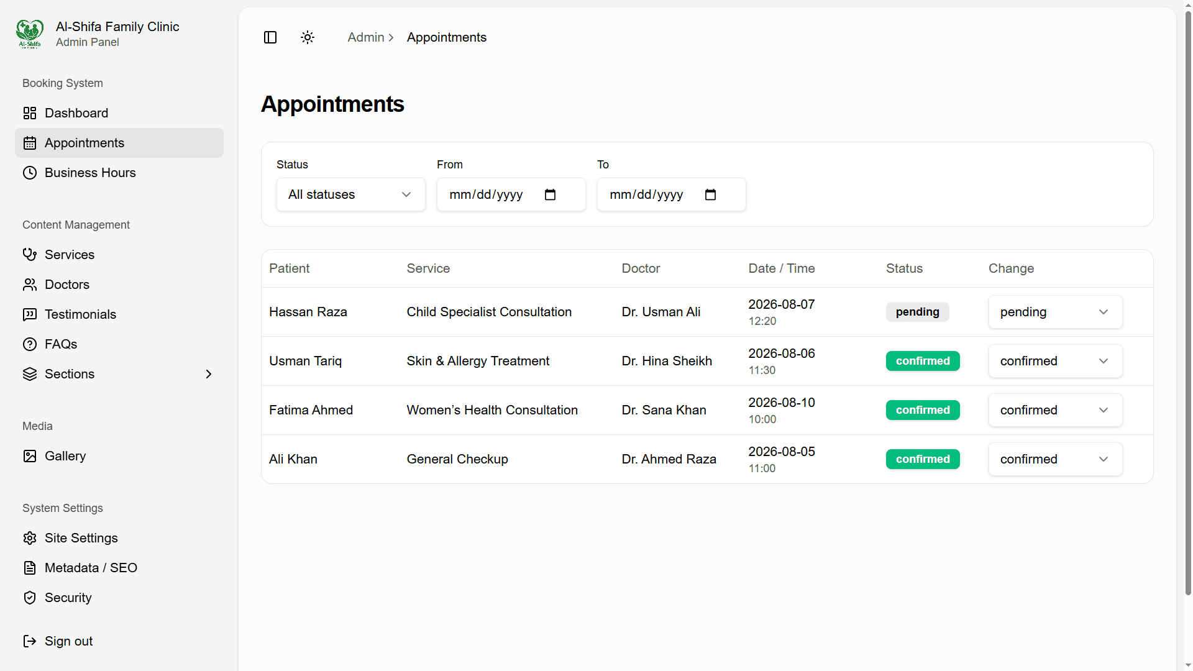Image resolution: width=1193 pixels, height=671 pixels.
Task: Open the To date calendar picker icon
Action: [x=710, y=194]
